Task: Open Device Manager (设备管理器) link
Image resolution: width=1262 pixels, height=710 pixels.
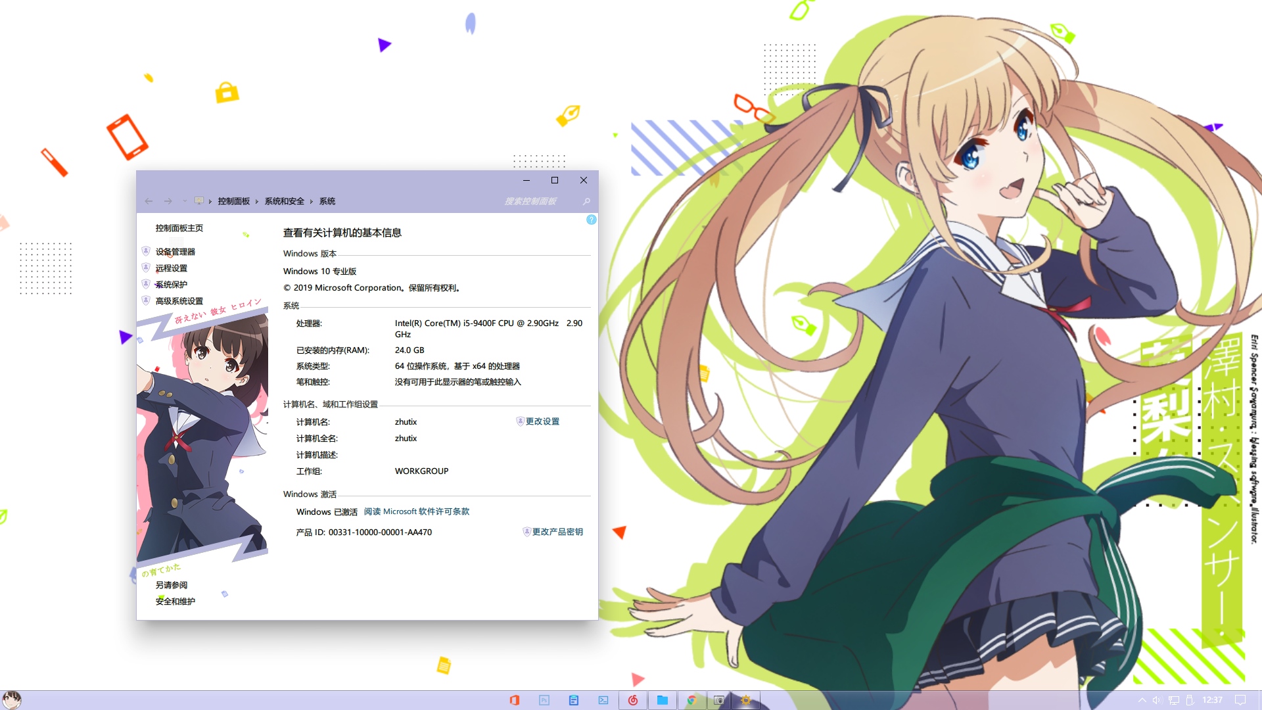Action: [x=175, y=252]
